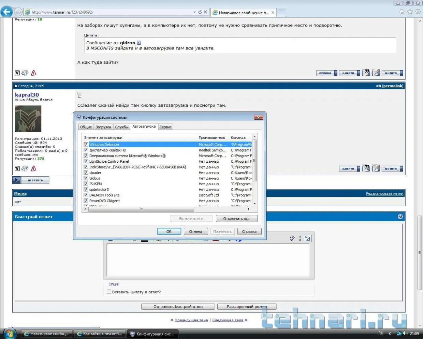Click inside the quick reply text area
Image resolution: width=423 pixels, height=339 pixels.
[208, 260]
